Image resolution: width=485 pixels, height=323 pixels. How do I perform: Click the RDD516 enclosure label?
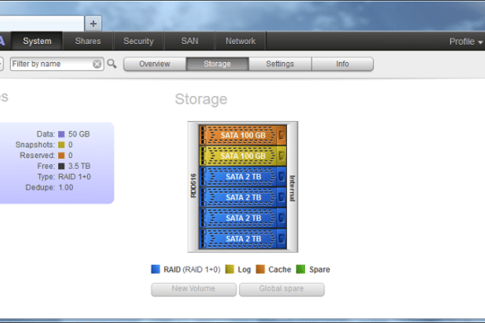pos(193,186)
